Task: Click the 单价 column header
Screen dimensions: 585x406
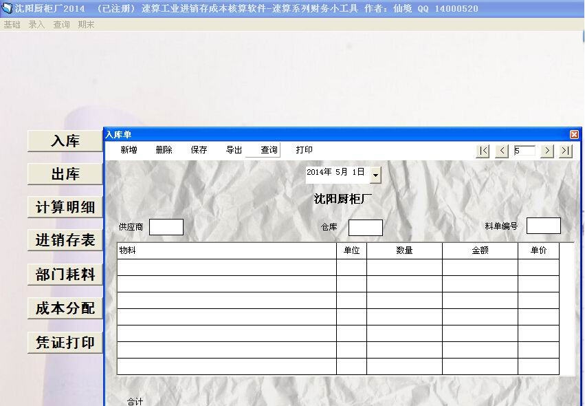Action: 538,250
